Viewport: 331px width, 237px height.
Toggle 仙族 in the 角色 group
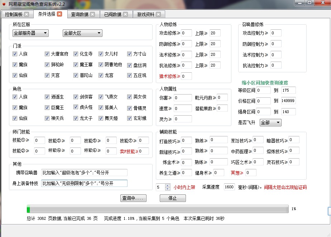tap(15, 118)
